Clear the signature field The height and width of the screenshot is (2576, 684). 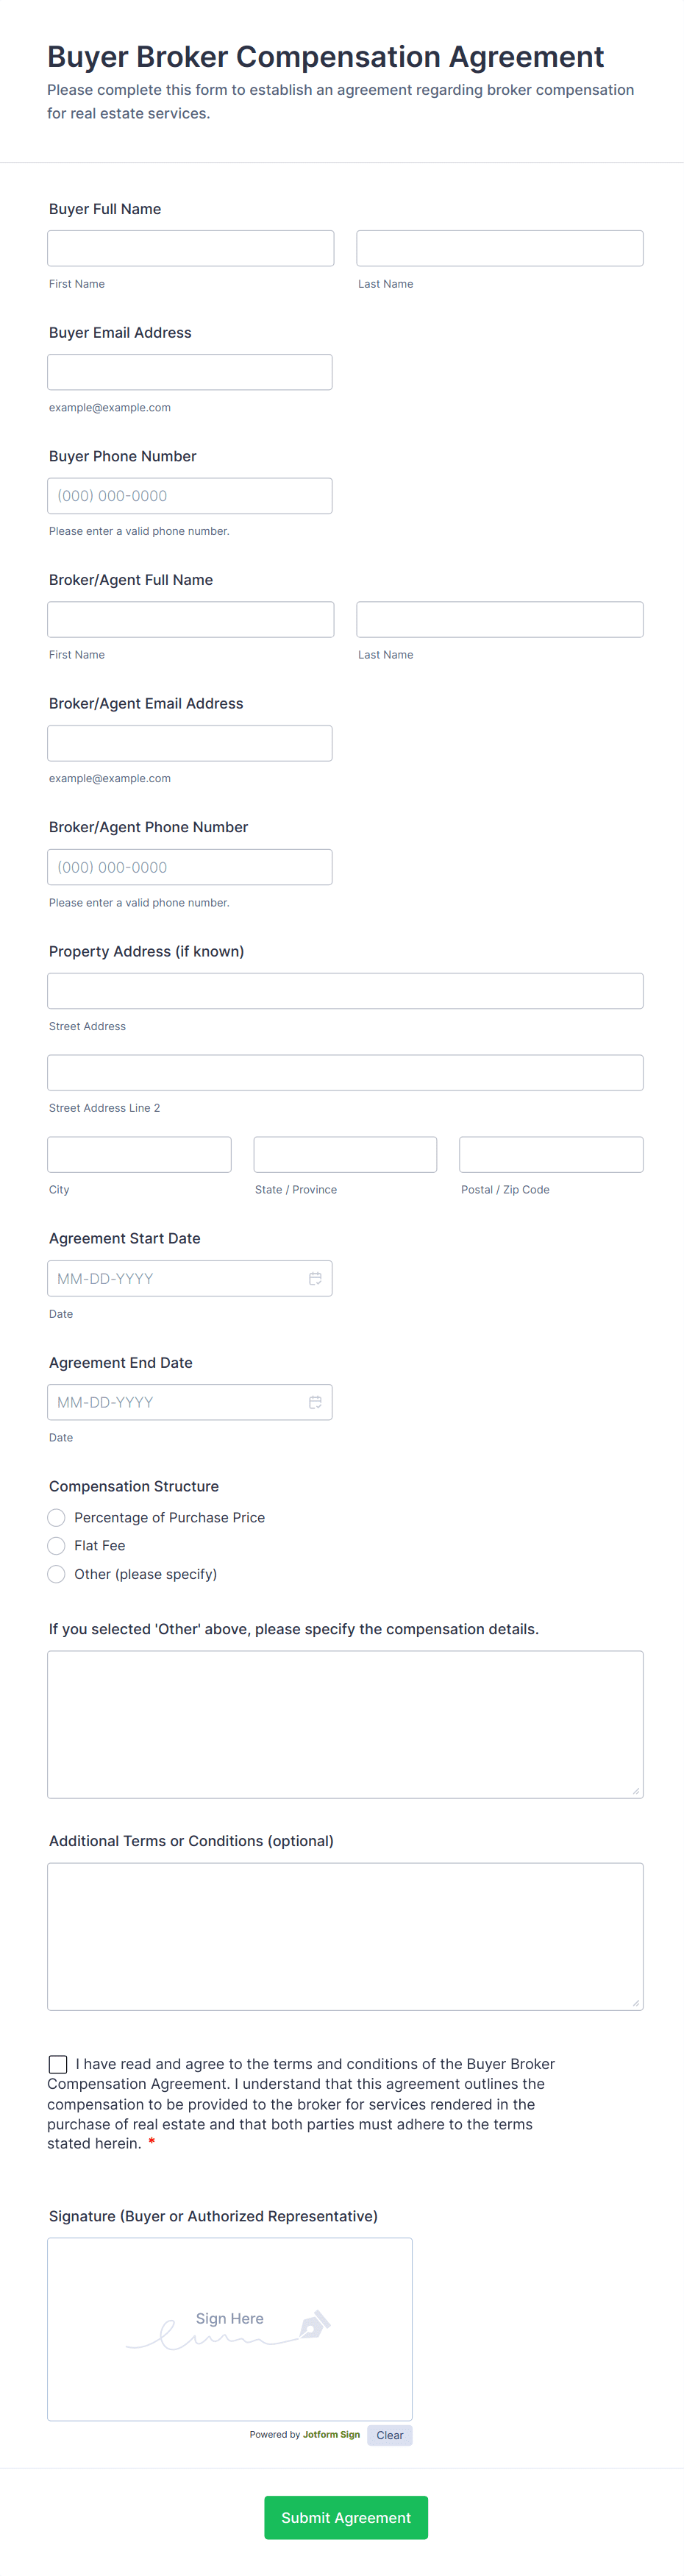tap(390, 2435)
